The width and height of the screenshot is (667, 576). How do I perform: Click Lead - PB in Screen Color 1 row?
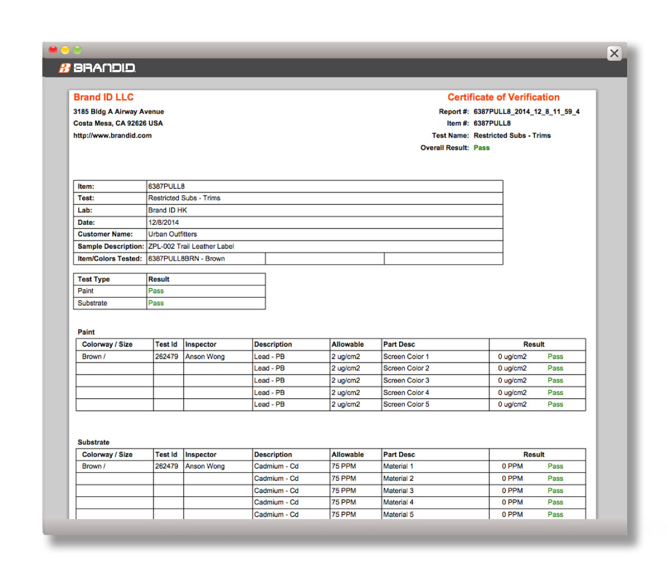coord(269,357)
